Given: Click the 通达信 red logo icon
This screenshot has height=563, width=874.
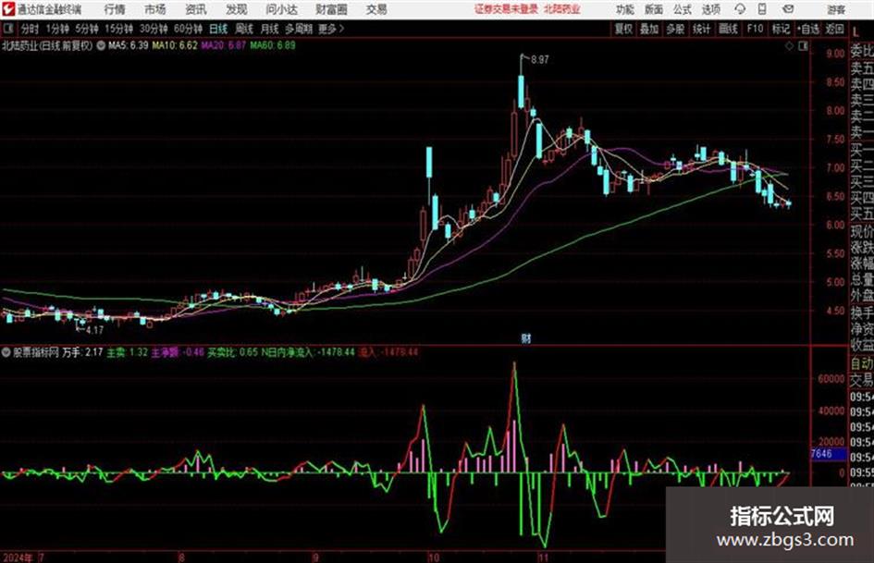Looking at the screenshot, I should pos(8,9).
